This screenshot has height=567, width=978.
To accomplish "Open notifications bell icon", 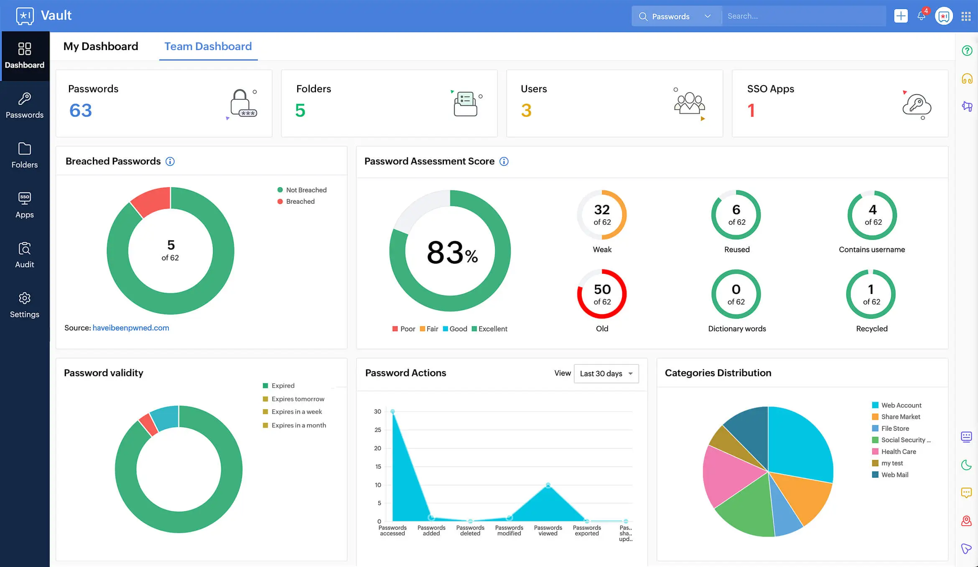I will [921, 15].
